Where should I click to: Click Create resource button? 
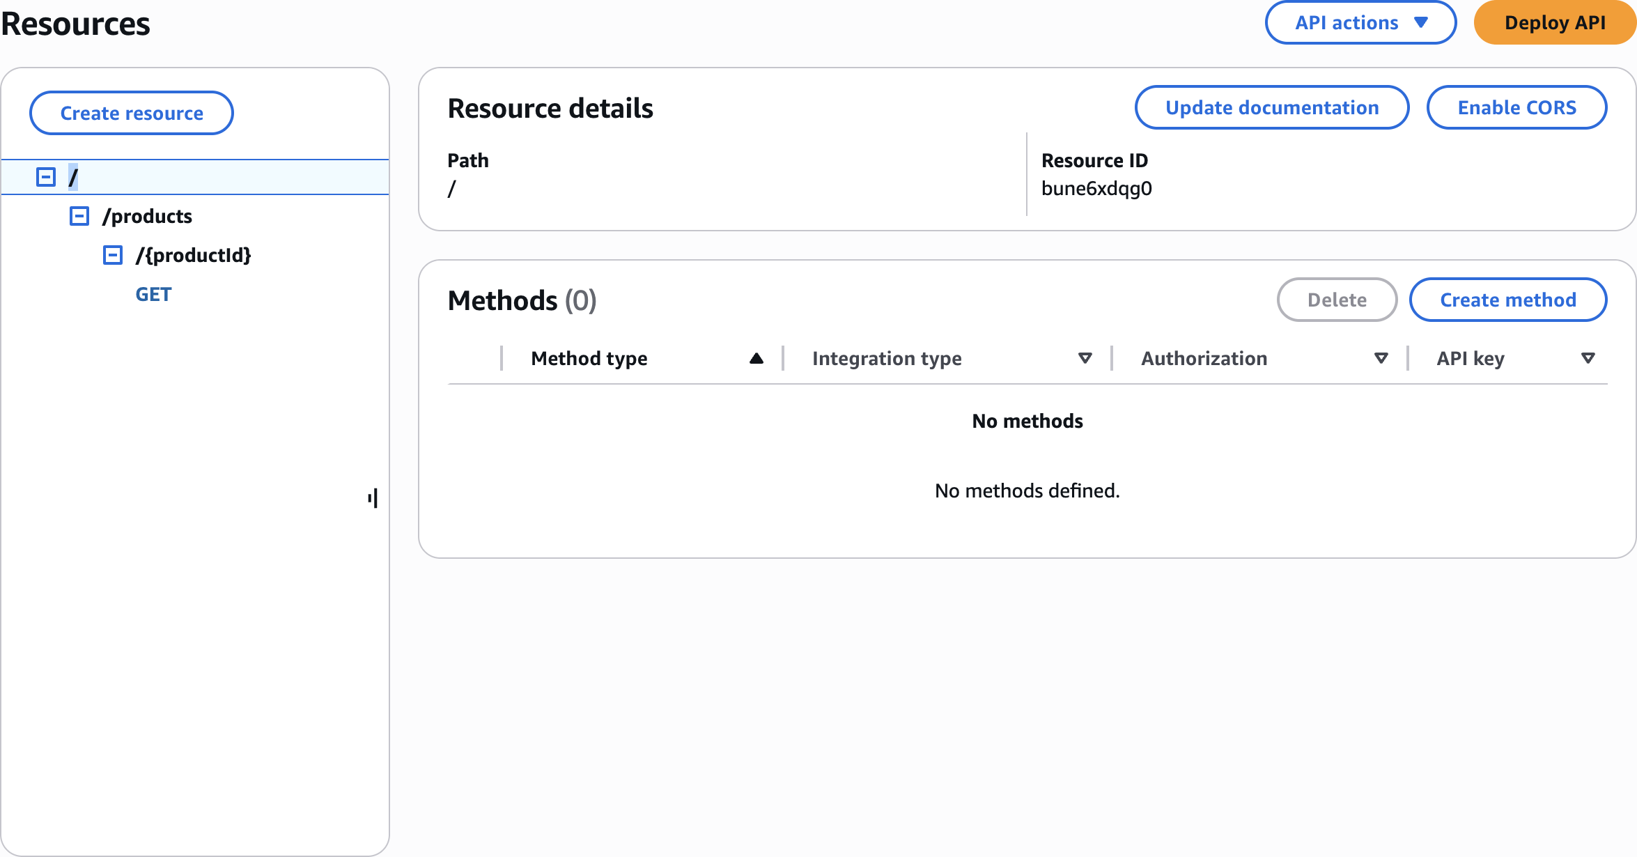coord(132,113)
